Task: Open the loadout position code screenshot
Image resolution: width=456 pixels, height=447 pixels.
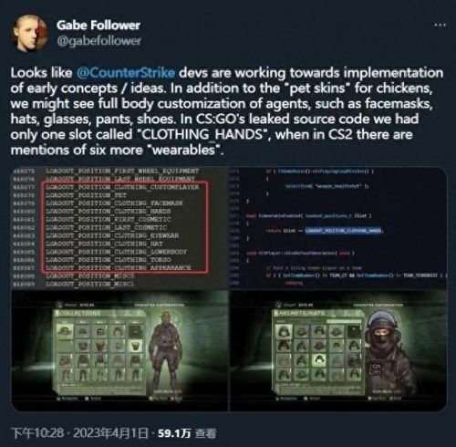Action: pos(119,228)
